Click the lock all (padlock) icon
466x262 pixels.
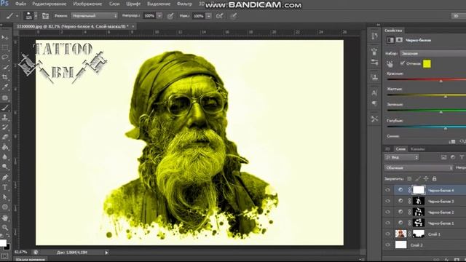(434, 178)
